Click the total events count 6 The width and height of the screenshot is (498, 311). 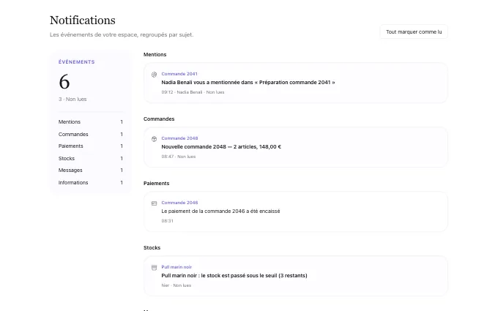click(x=64, y=82)
